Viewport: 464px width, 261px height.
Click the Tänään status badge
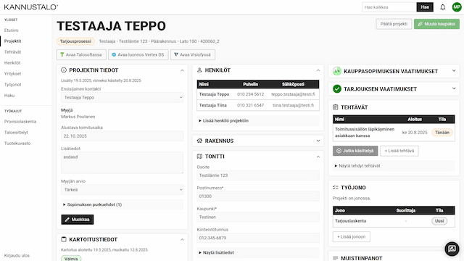(442, 132)
